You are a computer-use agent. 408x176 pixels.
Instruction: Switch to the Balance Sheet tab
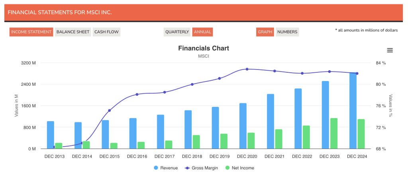[x=73, y=32]
